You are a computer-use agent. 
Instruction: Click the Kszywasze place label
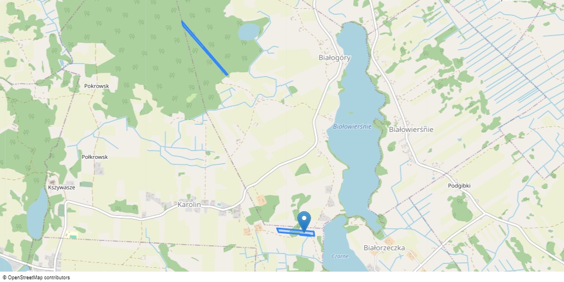pos(62,187)
